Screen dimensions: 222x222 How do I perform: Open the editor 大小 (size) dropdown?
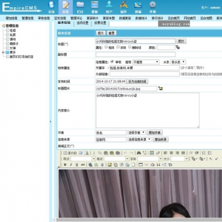pyautogui.click(x=180, y=159)
